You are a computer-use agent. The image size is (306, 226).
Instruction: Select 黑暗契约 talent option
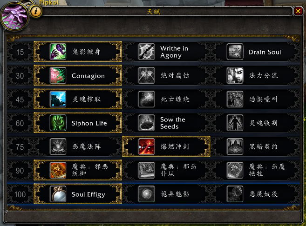(255, 146)
